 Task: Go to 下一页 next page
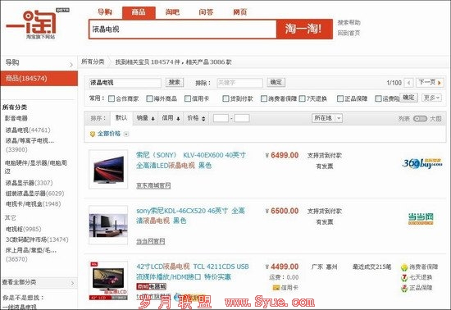click(430, 83)
